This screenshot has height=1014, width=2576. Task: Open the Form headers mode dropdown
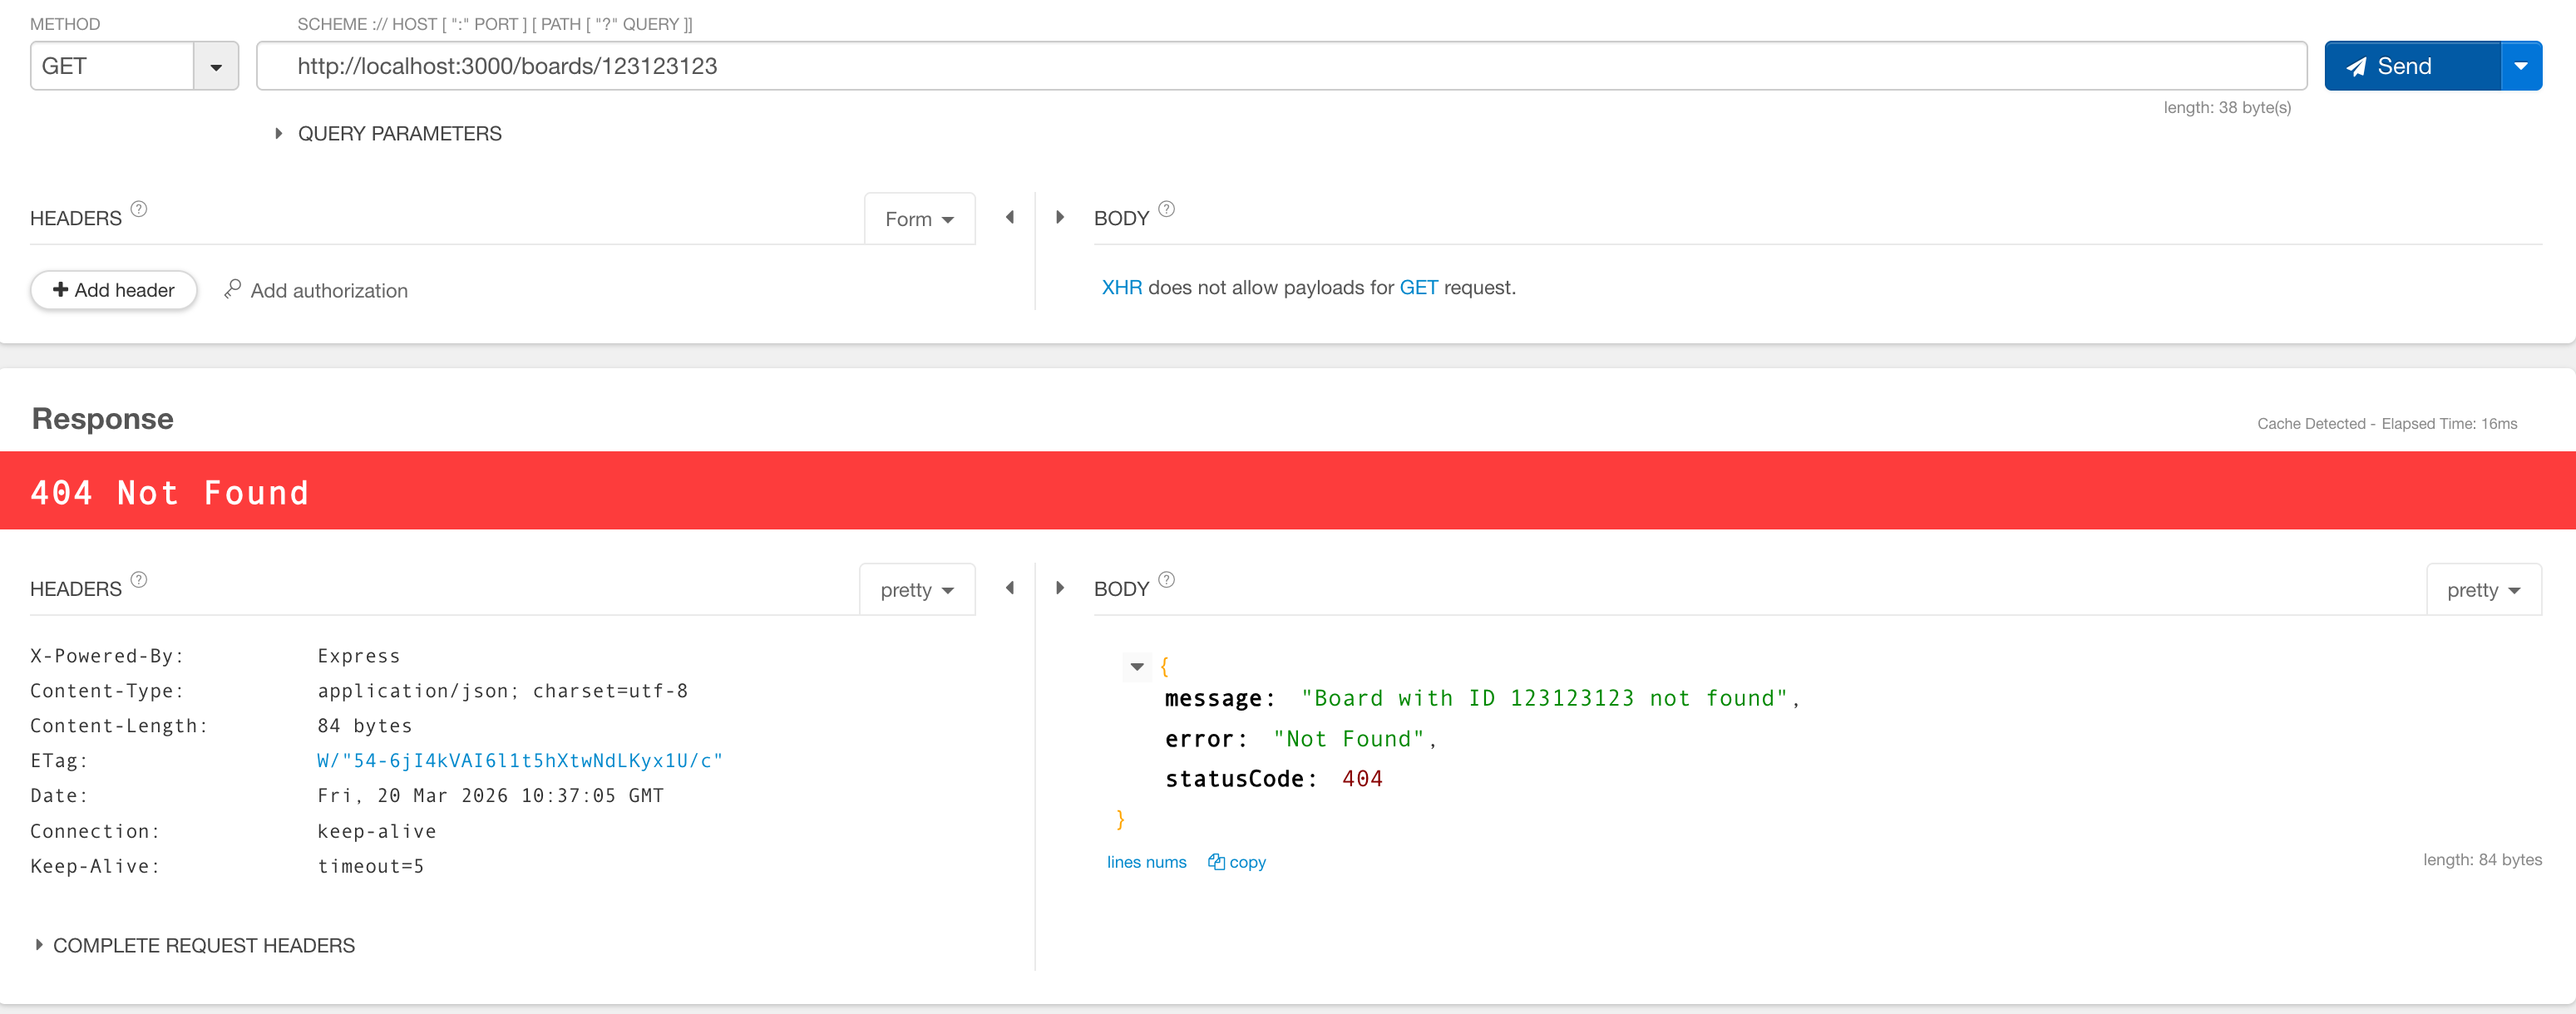[x=919, y=219]
